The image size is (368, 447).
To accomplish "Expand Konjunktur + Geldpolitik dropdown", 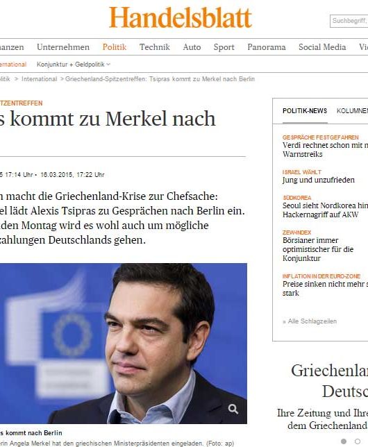I will tap(74, 65).
